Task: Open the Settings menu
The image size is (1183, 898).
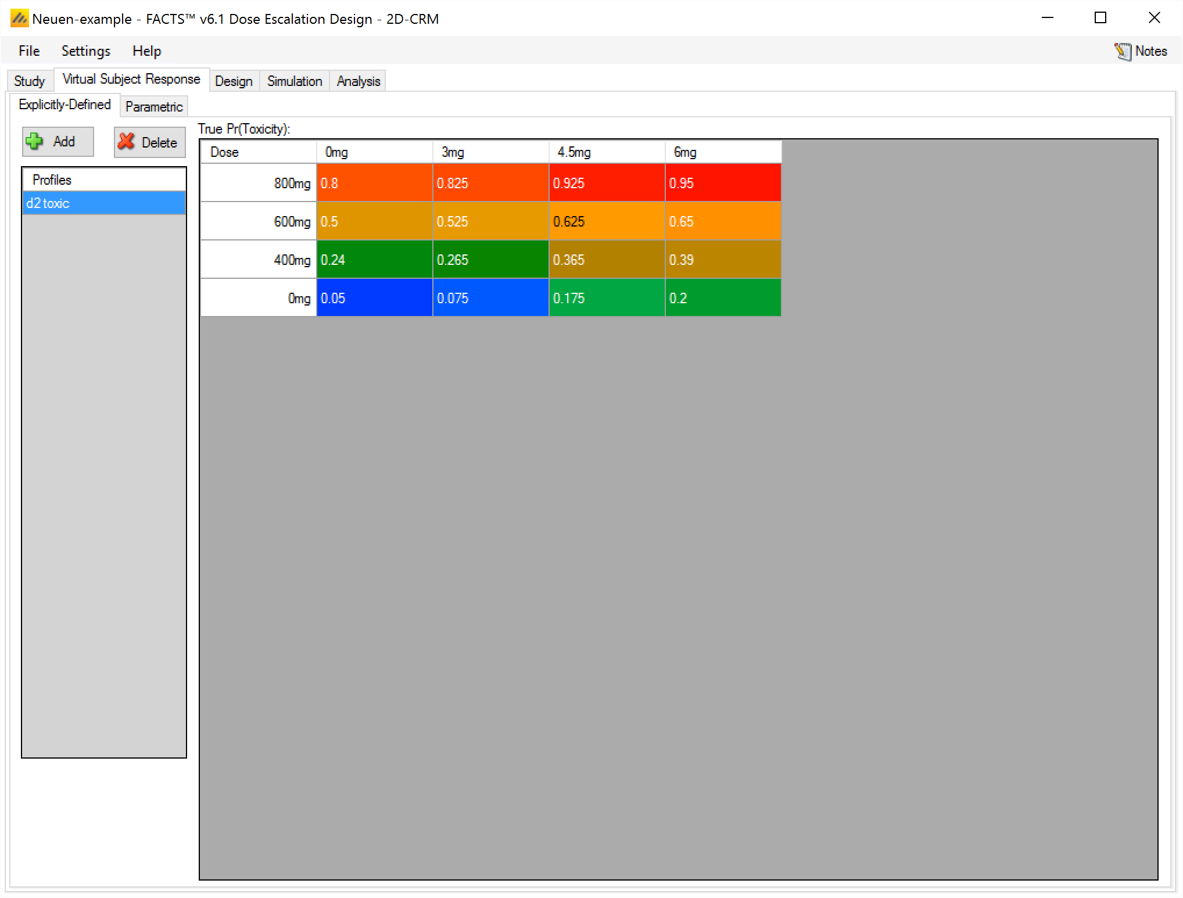Action: coord(85,51)
